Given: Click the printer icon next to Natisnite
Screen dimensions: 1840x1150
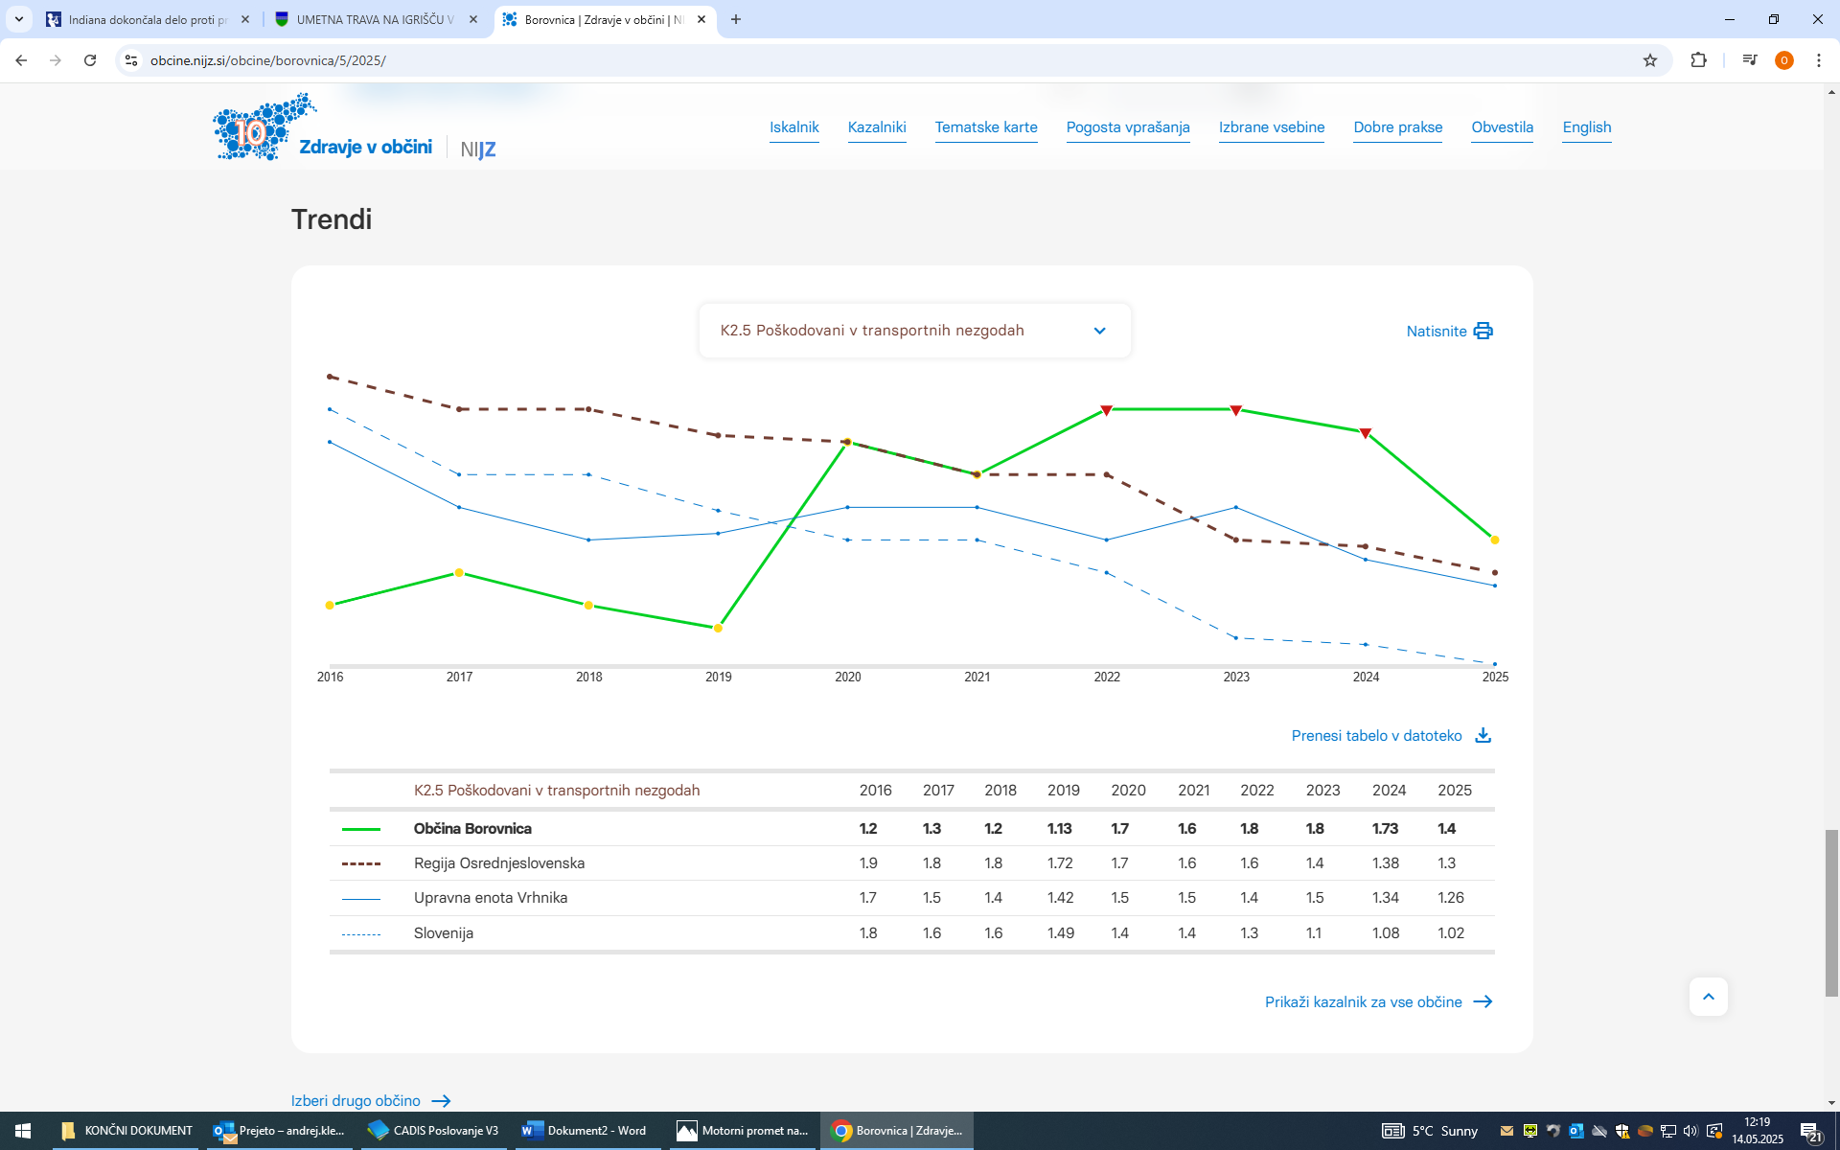Looking at the screenshot, I should (x=1483, y=331).
